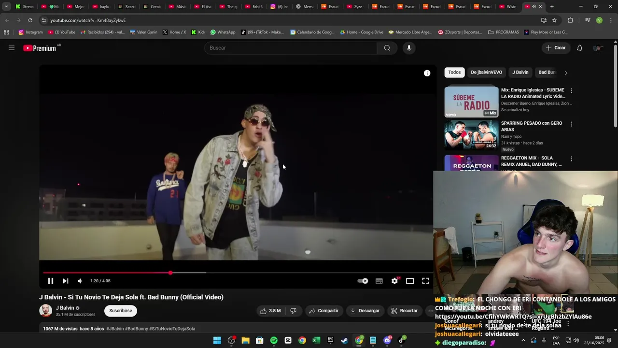Bookmark this page with the star
The image size is (618, 348).
point(554,20)
